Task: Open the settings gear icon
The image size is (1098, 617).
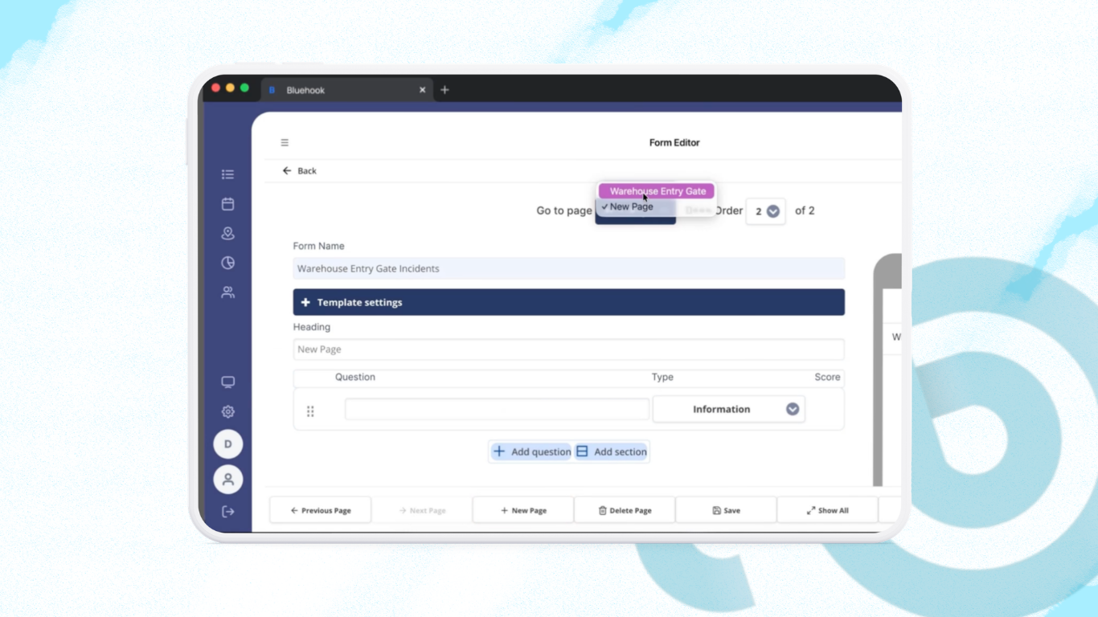Action: pos(227,411)
